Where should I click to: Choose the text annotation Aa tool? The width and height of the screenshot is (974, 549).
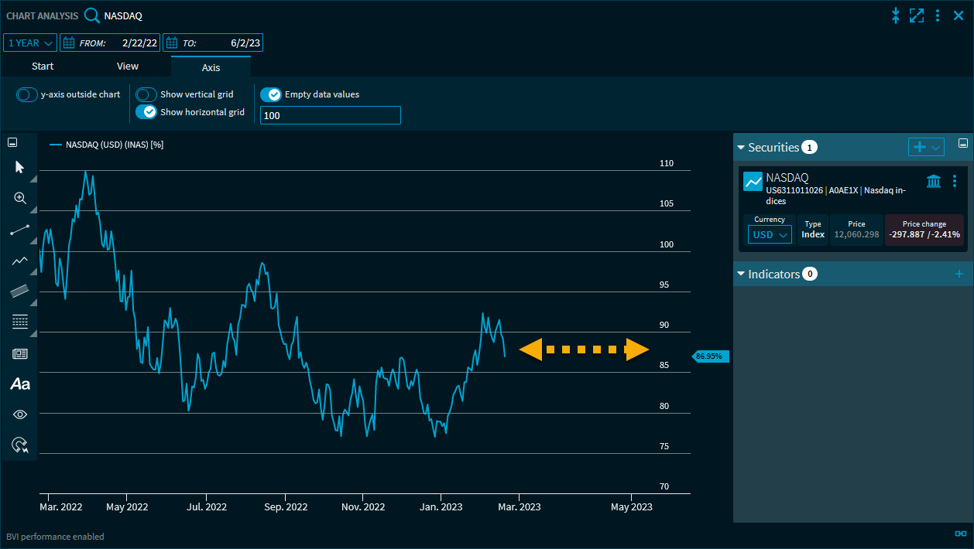[19, 384]
